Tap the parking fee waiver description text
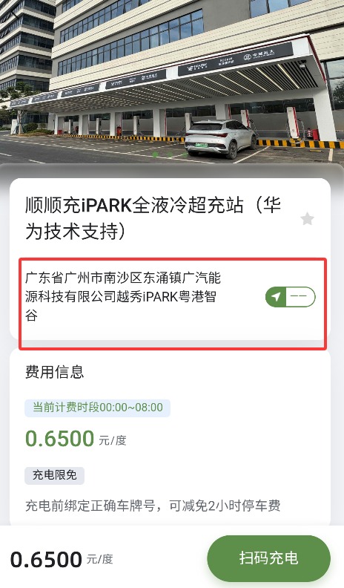 pos(153,506)
